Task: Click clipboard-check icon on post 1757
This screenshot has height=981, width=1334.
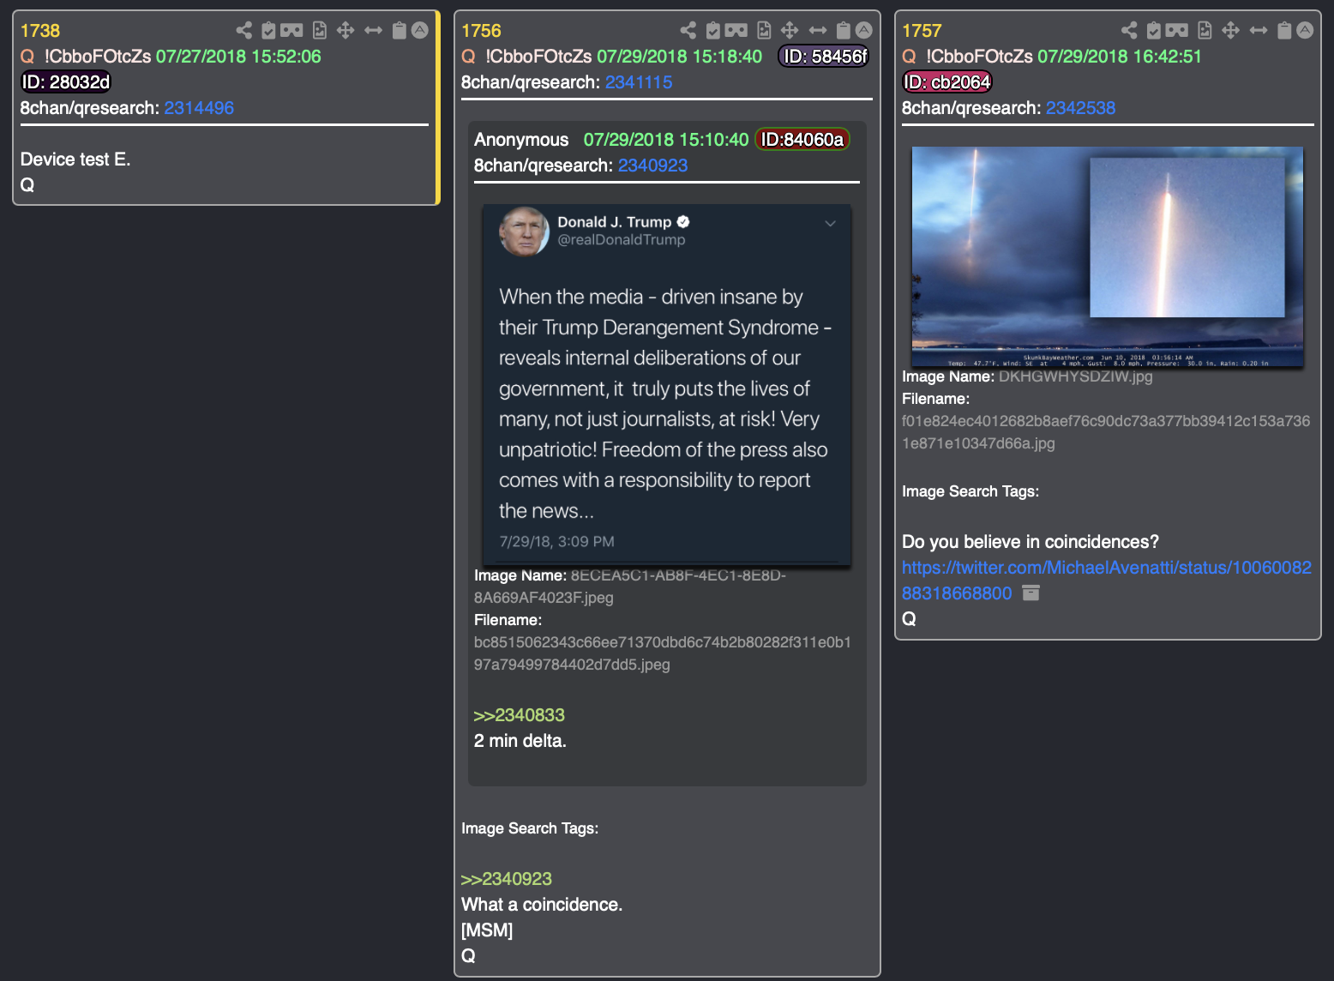Action: tap(1153, 31)
